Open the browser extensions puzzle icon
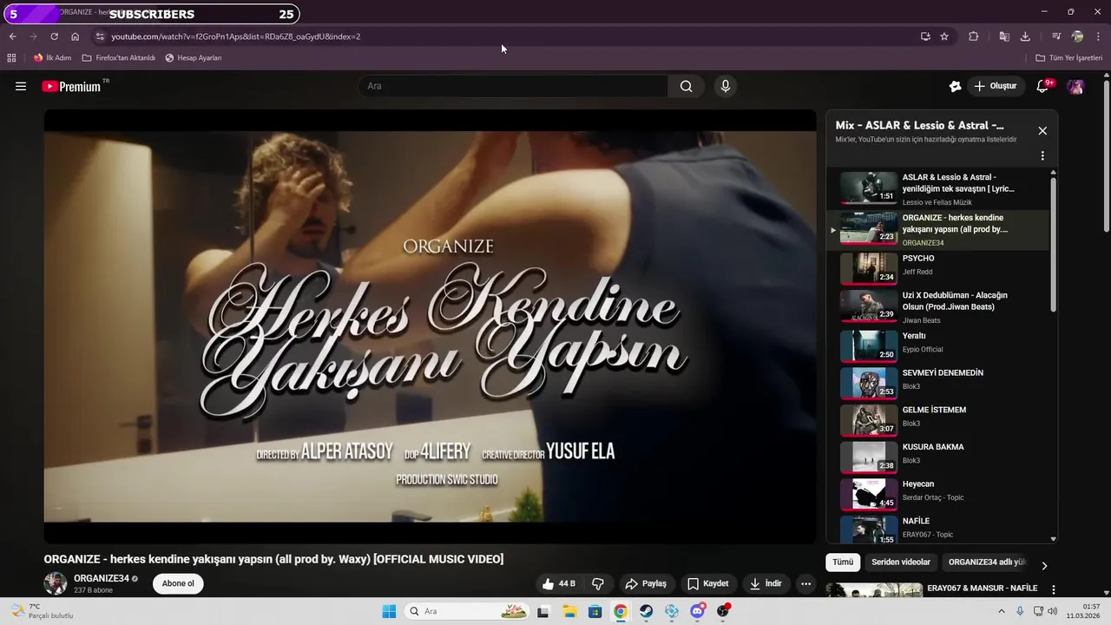Image resolution: width=1111 pixels, height=625 pixels. pos(973,36)
